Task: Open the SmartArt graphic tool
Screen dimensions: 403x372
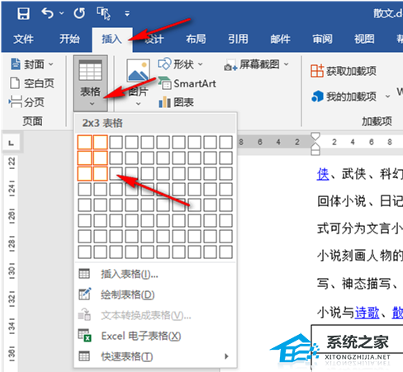Action: (x=187, y=83)
